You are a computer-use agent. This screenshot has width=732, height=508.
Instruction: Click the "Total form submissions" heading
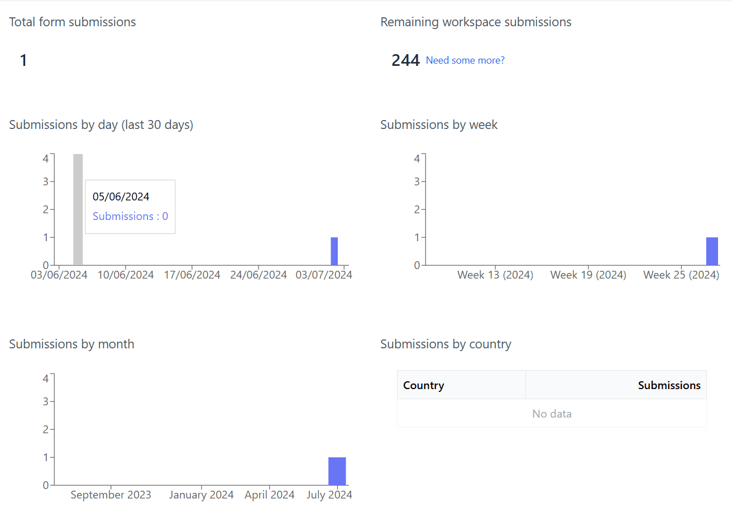click(x=73, y=22)
